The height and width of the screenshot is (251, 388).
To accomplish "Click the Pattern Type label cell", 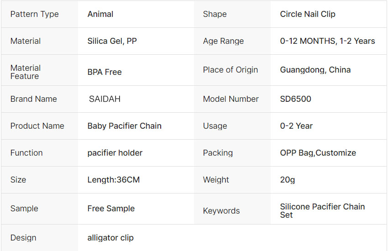I will coord(35,14).
